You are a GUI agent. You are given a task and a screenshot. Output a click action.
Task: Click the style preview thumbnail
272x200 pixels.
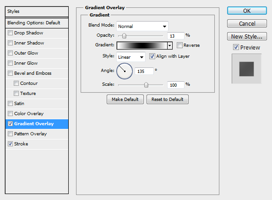(x=246, y=69)
